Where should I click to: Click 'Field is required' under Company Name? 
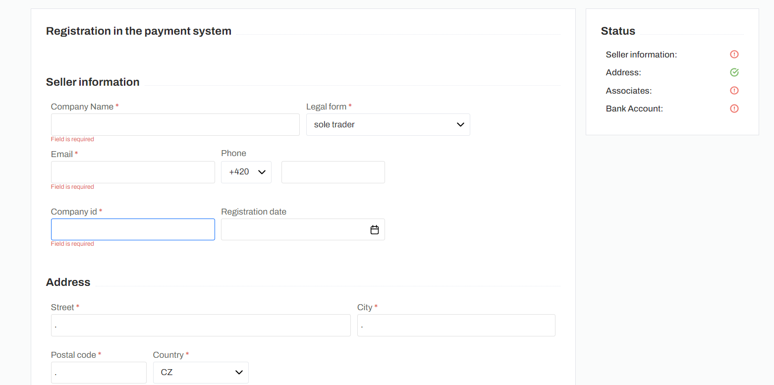[72, 139]
